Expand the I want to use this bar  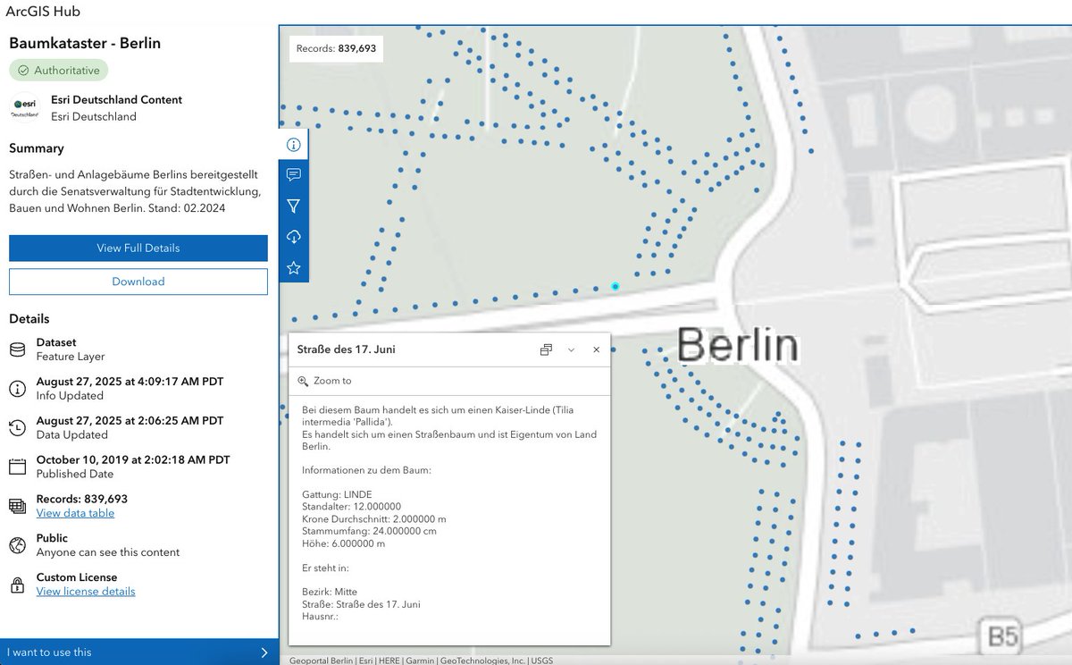[x=138, y=652]
